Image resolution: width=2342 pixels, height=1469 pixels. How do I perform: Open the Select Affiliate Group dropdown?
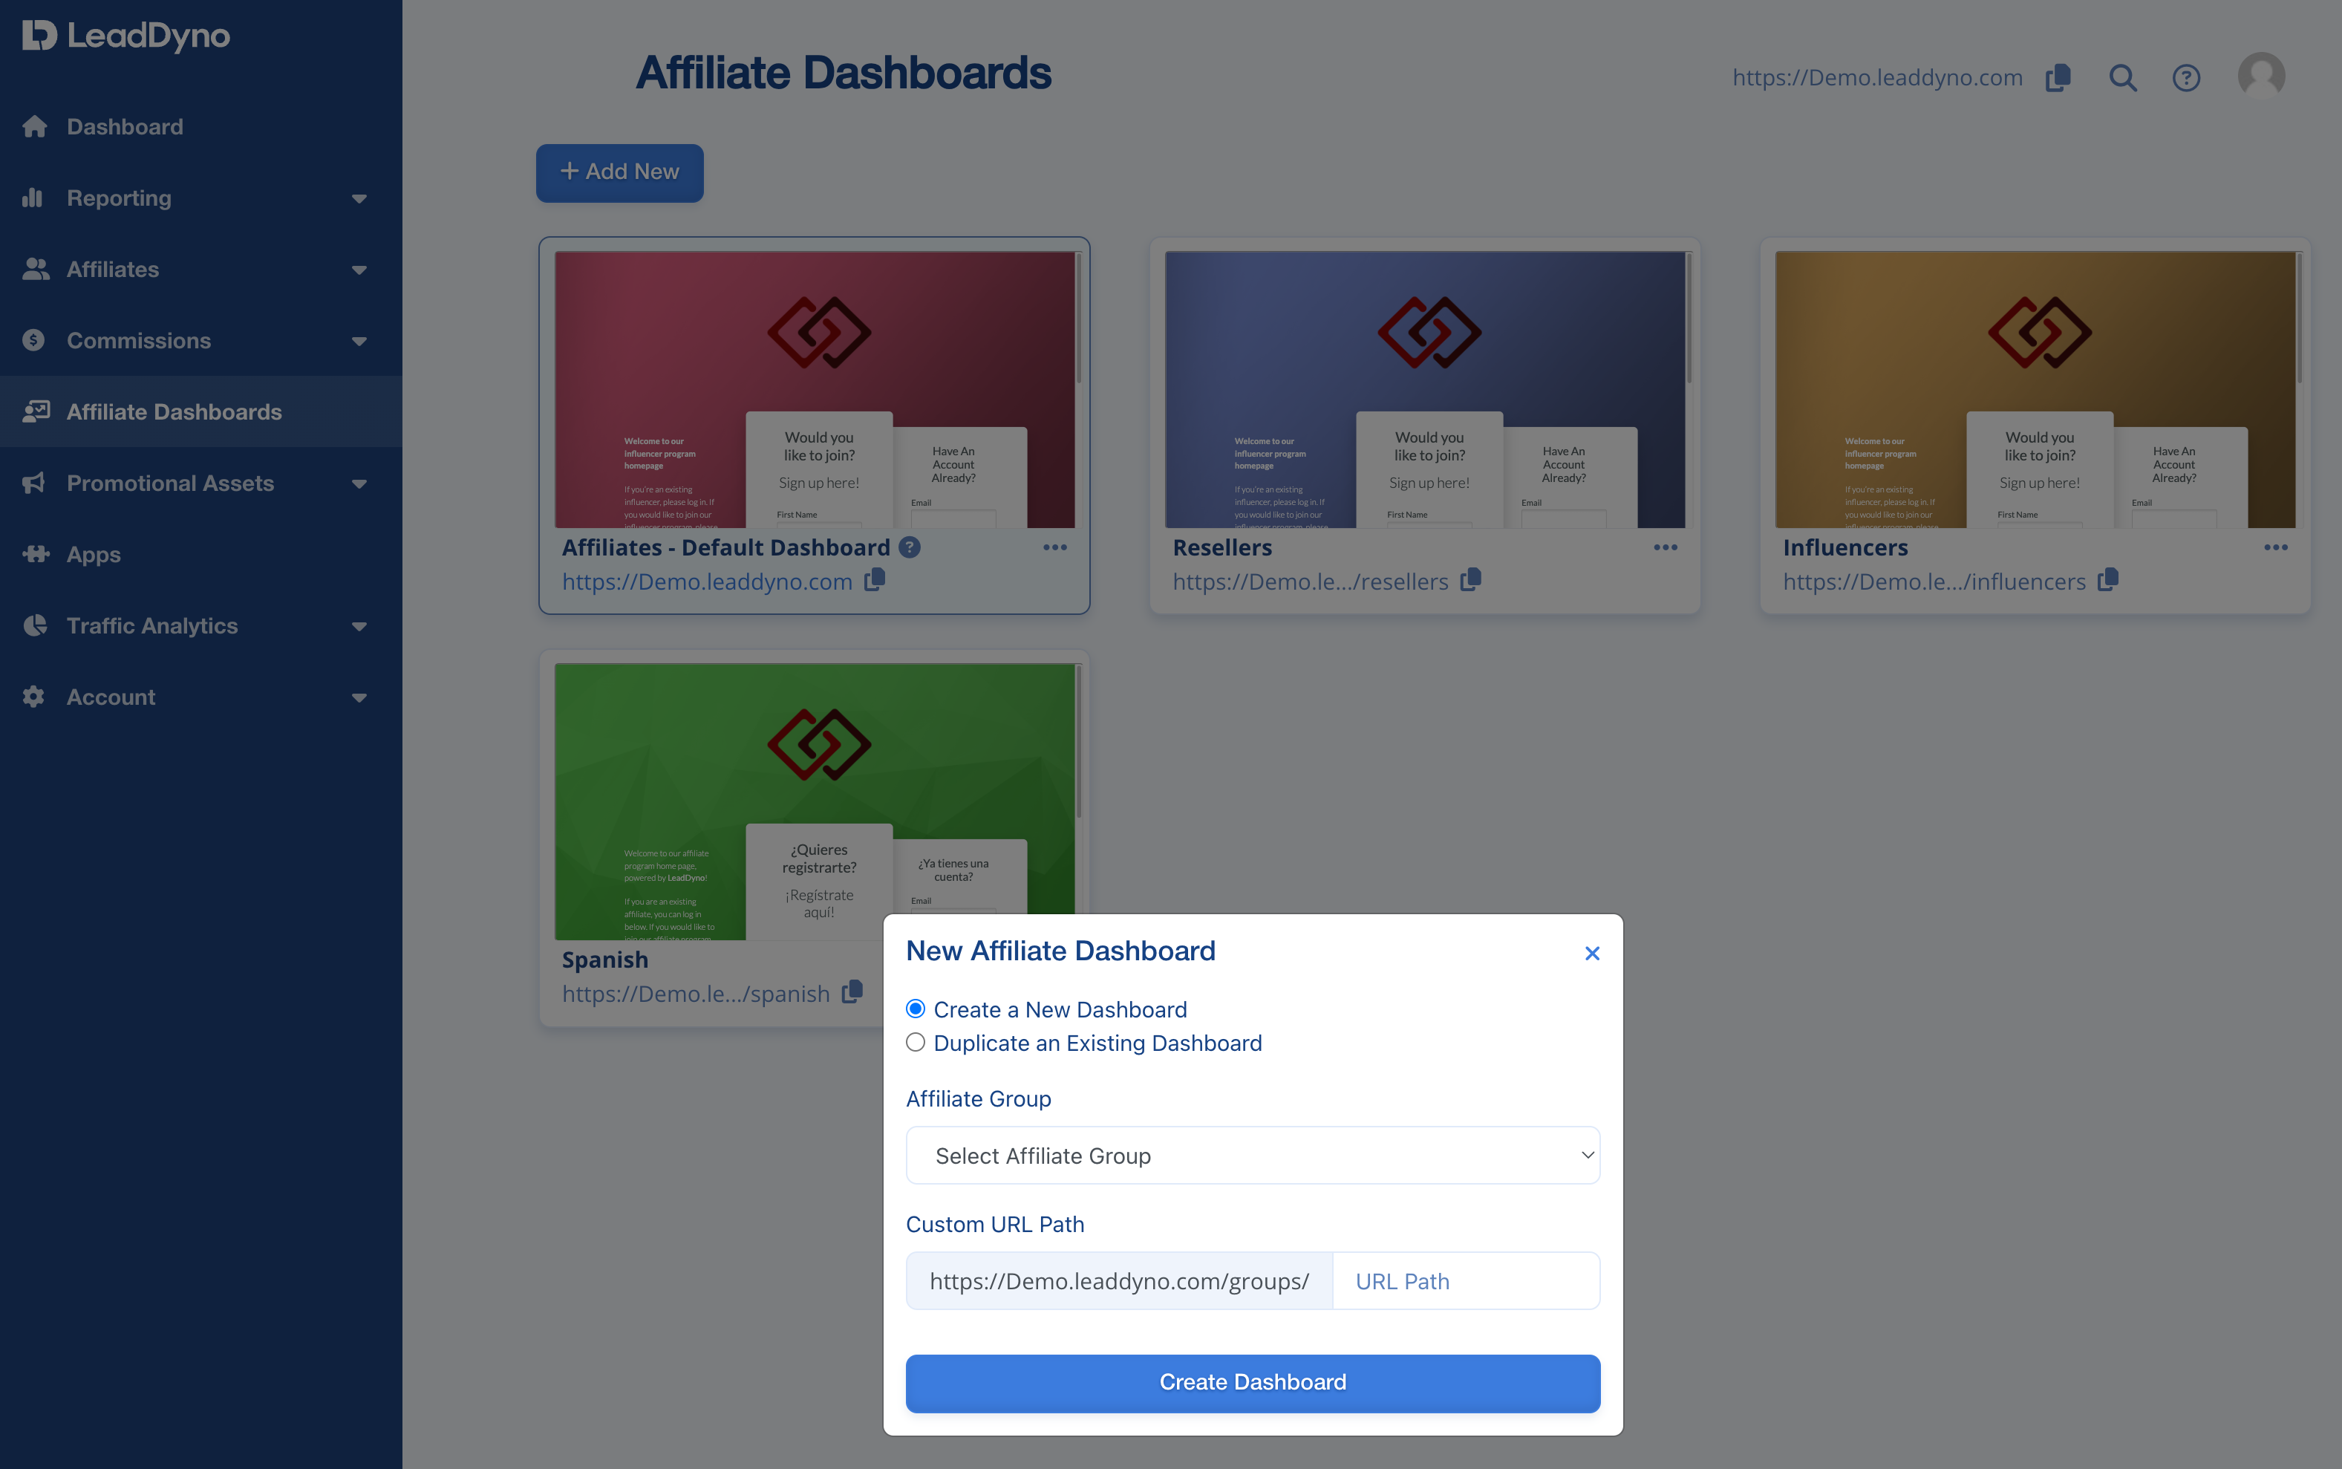click(x=1253, y=1155)
